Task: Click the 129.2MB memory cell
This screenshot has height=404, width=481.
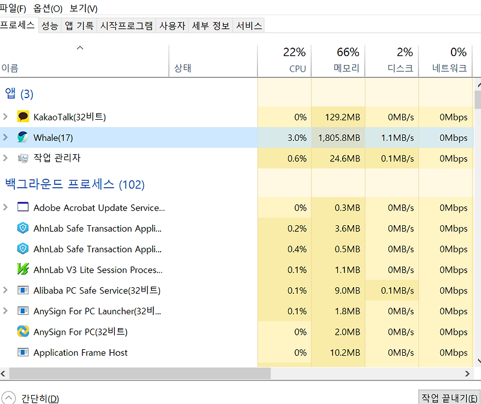Action: click(338, 117)
